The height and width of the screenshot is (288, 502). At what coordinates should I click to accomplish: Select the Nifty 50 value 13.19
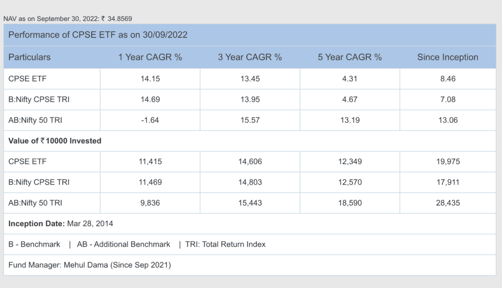350,120
